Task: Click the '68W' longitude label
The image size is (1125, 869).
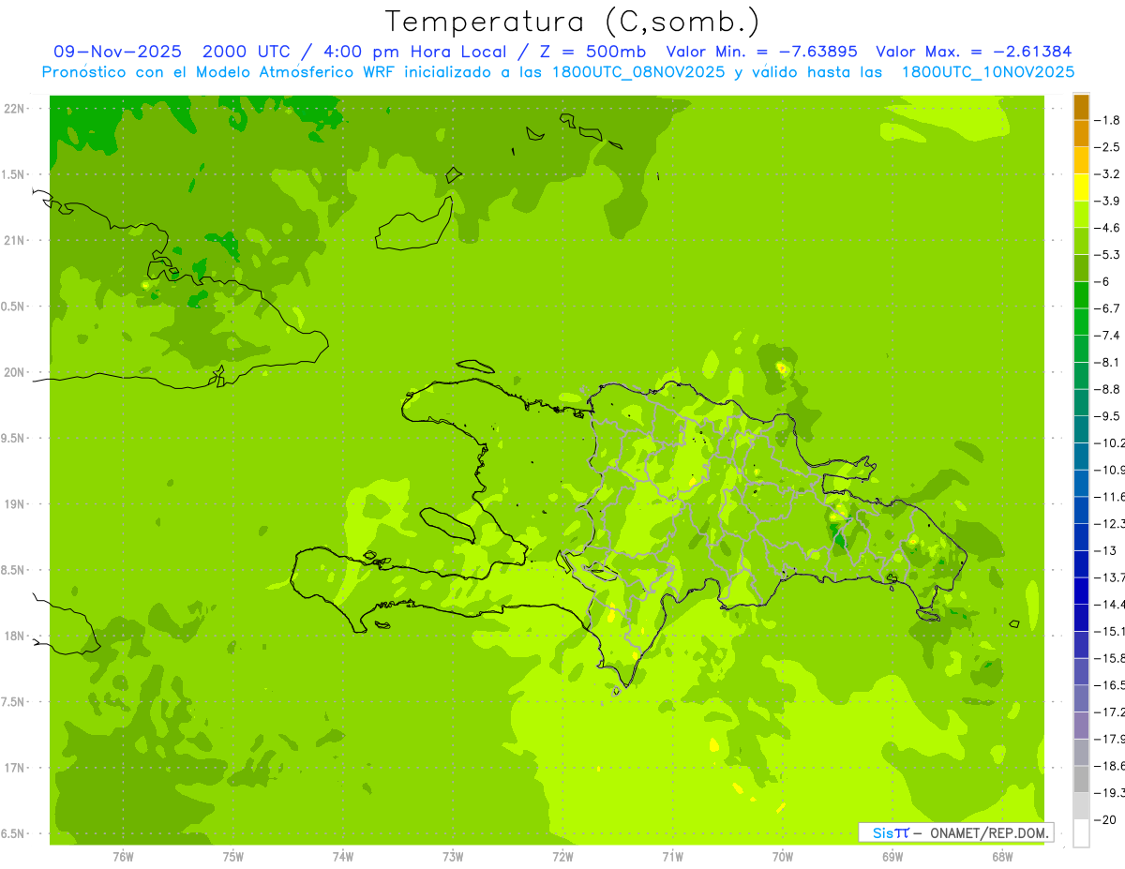Action: click(1002, 857)
